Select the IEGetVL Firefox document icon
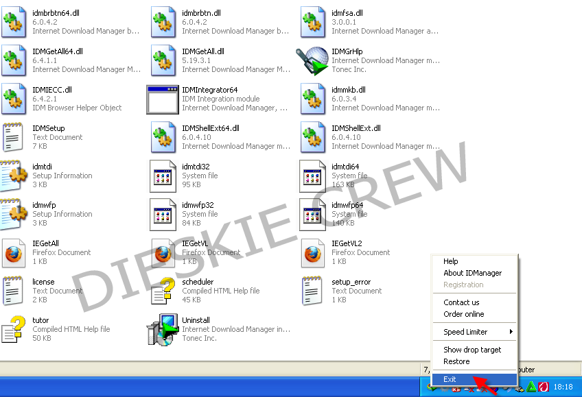The width and height of the screenshot is (582, 397). 163,253
